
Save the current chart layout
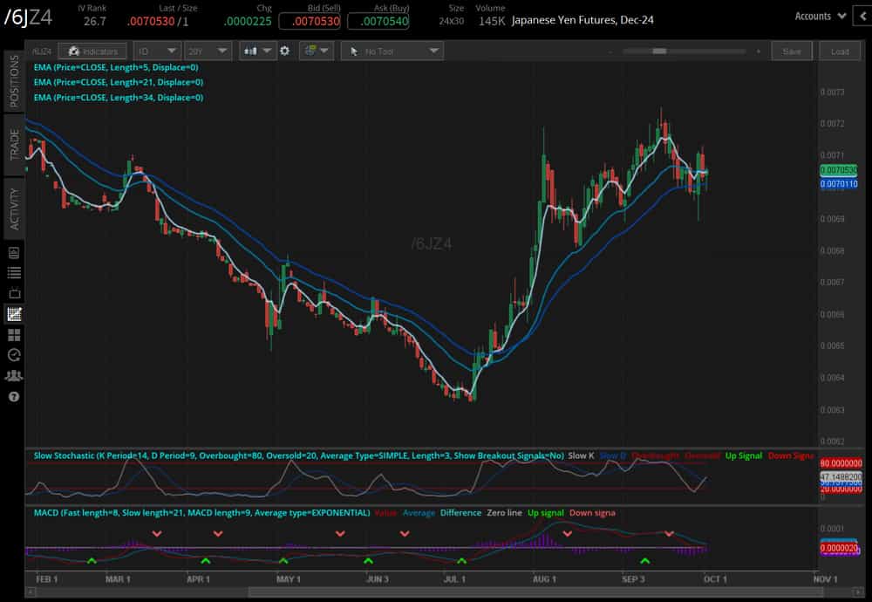click(x=791, y=51)
